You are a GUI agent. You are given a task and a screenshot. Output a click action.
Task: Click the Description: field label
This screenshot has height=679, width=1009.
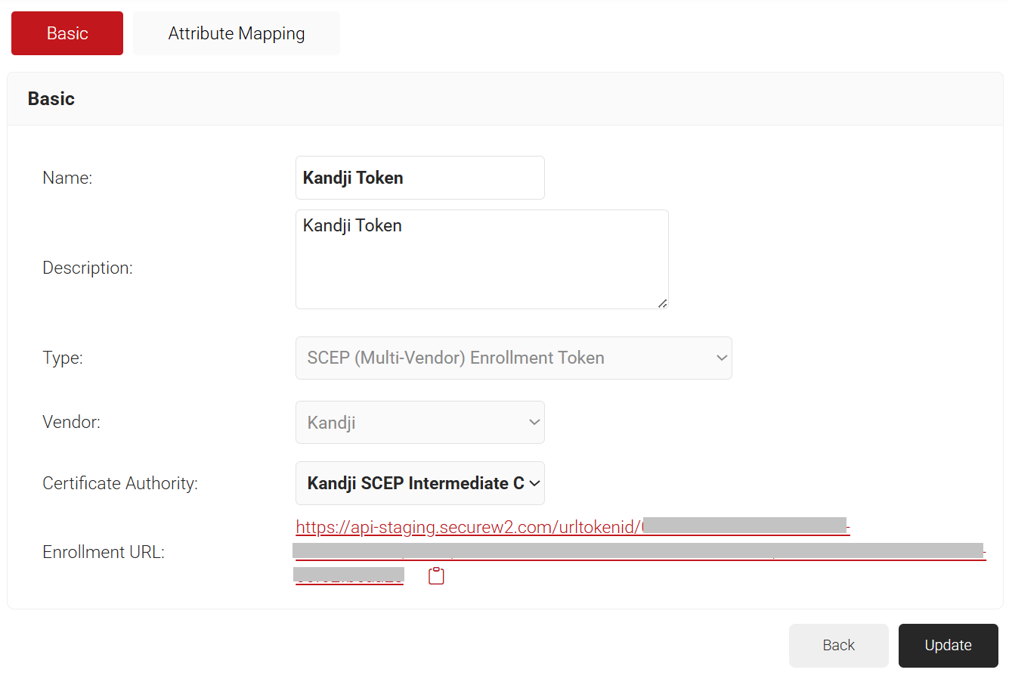click(88, 268)
